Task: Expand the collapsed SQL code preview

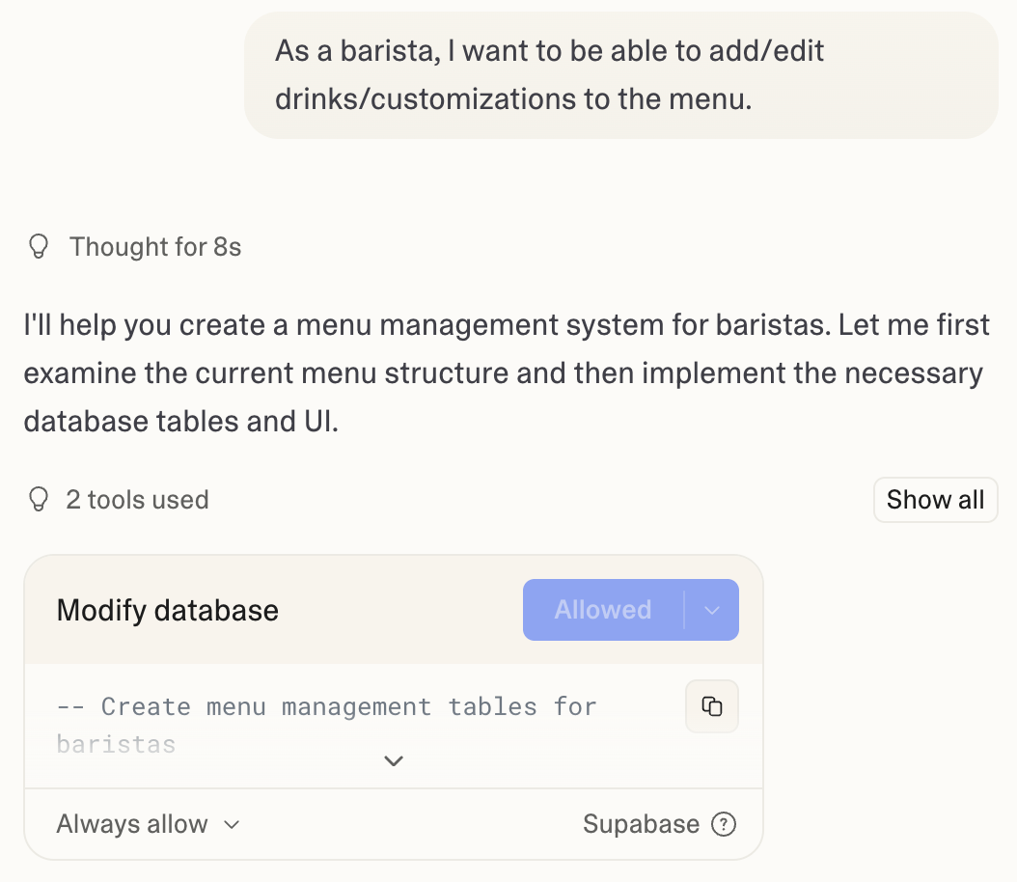Action: pos(393,761)
